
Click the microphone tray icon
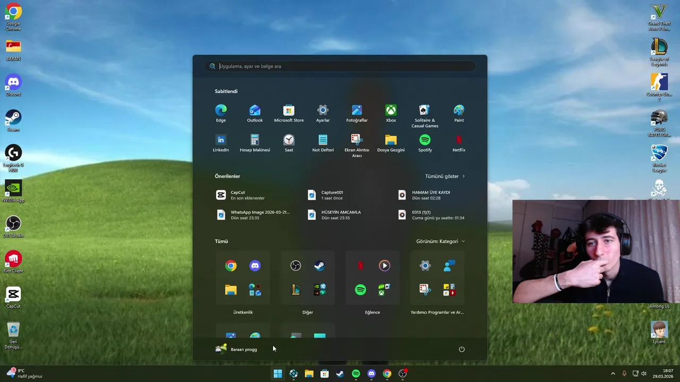point(624,374)
